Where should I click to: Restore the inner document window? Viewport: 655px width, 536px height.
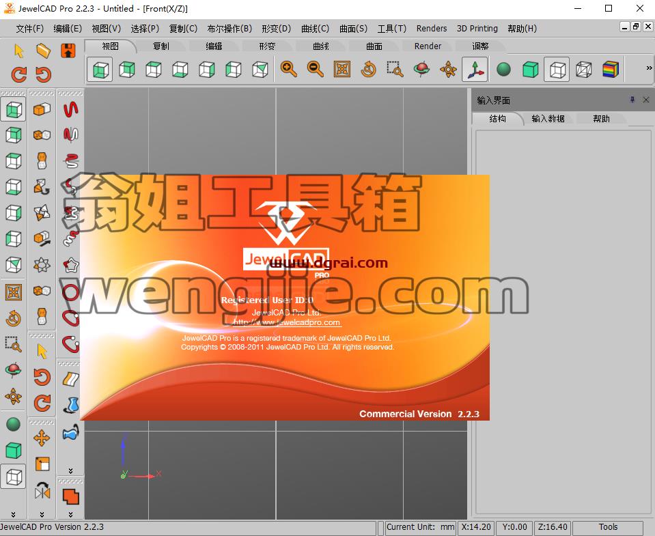point(636,27)
